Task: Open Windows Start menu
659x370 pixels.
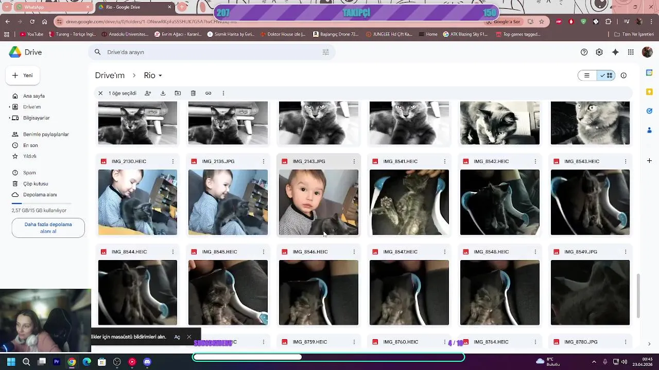Action: 11,362
